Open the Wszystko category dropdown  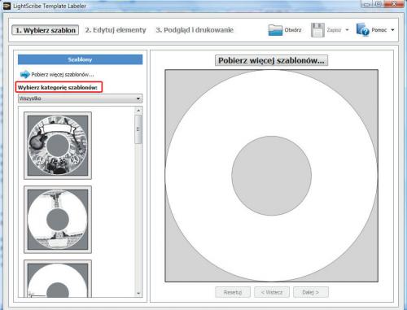pyautogui.click(x=81, y=98)
